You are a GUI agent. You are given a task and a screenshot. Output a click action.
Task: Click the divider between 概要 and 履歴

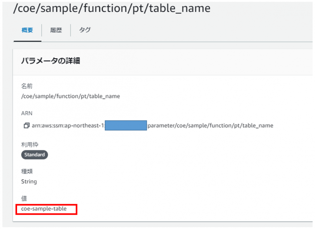pyautogui.click(x=42, y=30)
